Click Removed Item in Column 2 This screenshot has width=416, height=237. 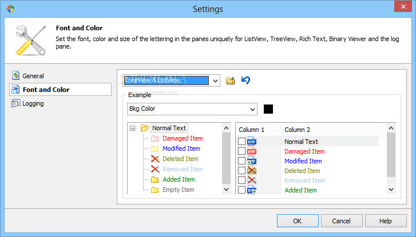coord(304,180)
